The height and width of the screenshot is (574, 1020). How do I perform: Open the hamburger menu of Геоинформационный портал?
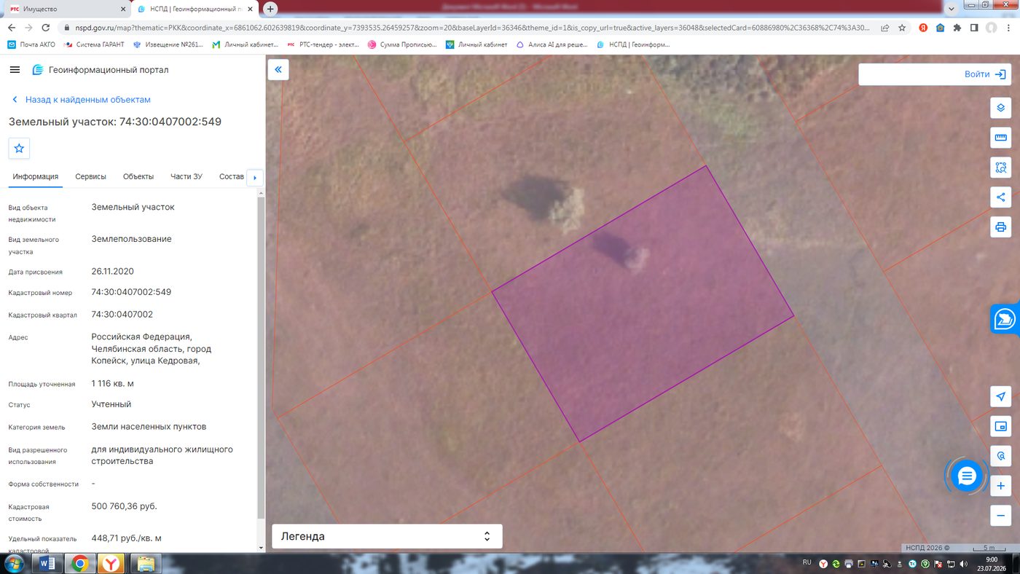[x=15, y=70]
